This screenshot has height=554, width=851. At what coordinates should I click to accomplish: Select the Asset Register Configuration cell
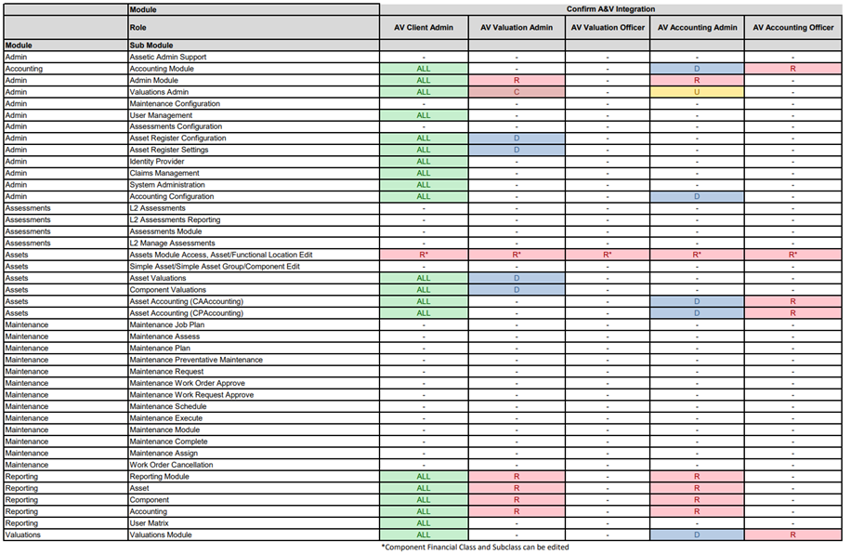point(254,138)
